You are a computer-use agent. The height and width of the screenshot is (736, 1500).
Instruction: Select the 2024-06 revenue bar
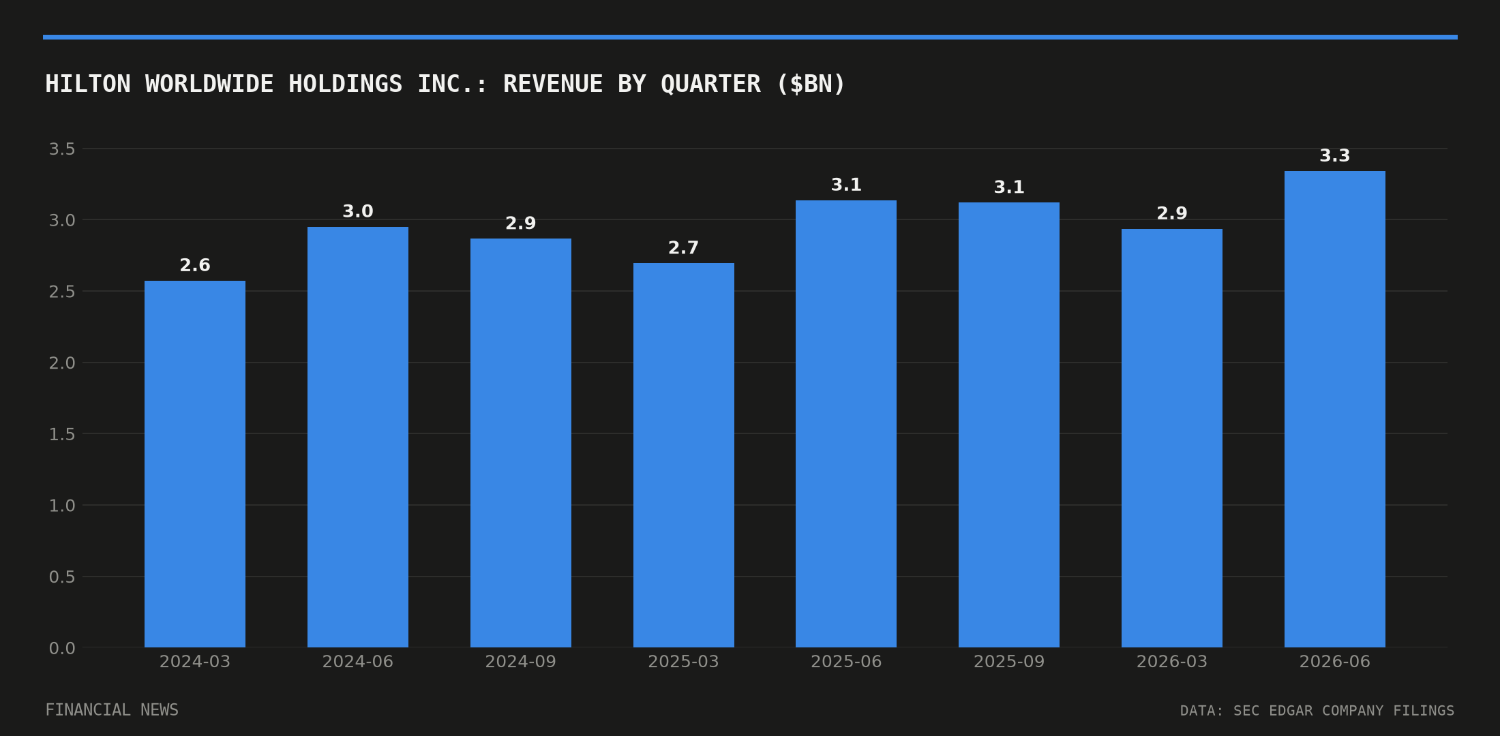tap(358, 437)
